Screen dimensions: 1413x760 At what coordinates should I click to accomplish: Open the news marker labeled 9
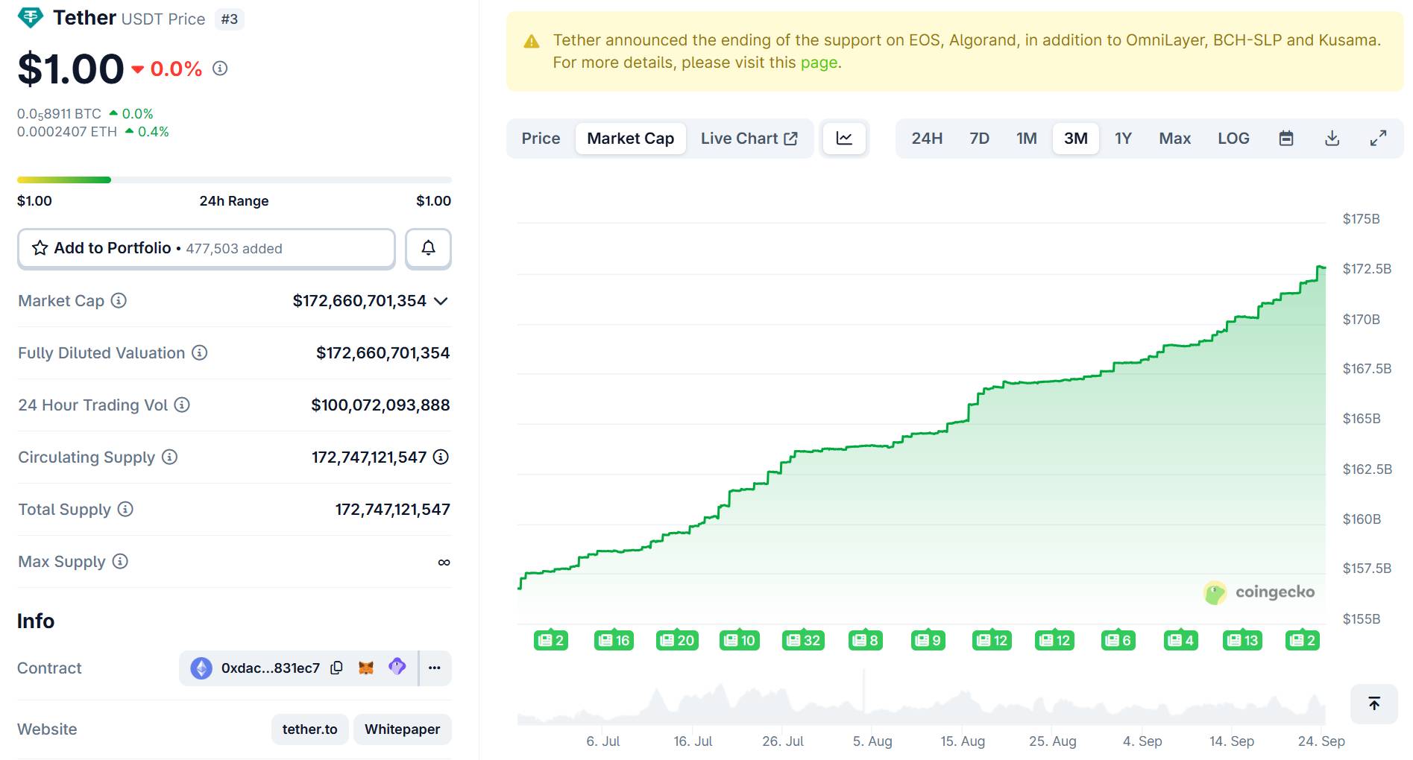(928, 640)
